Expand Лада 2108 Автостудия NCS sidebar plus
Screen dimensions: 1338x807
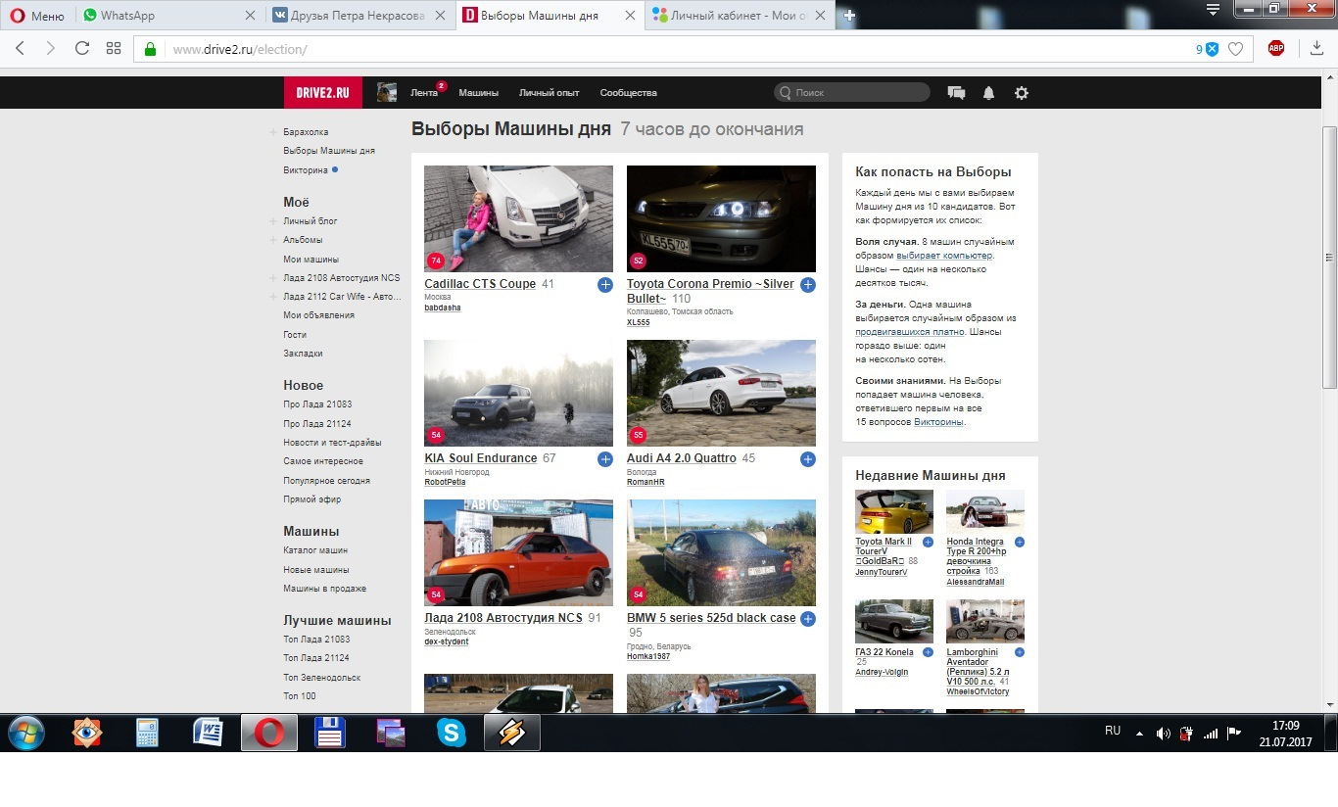click(274, 278)
